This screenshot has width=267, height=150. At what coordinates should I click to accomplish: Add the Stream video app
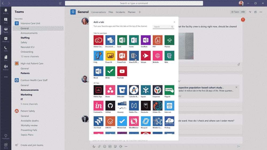[x=146, y=56]
